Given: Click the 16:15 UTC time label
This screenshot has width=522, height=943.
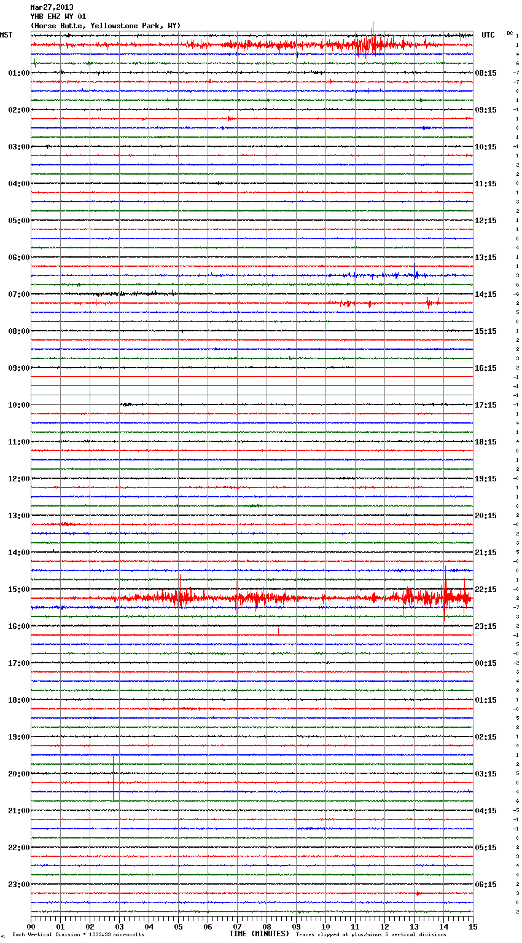Looking at the screenshot, I should click(x=486, y=368).
